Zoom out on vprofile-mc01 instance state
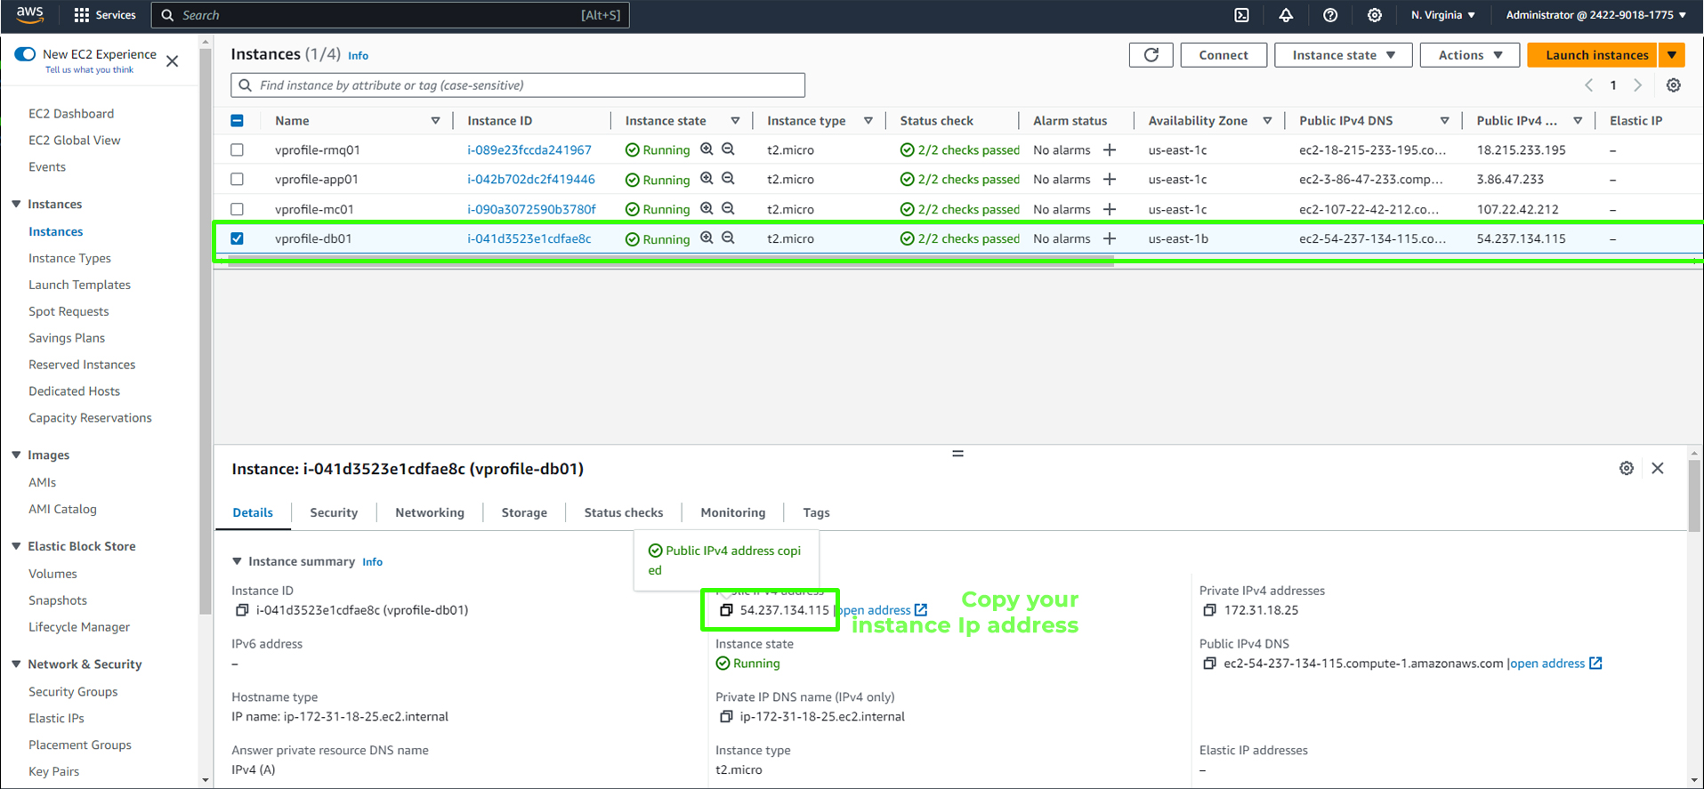The image size is (1704, 789). [x=728, y=209]
